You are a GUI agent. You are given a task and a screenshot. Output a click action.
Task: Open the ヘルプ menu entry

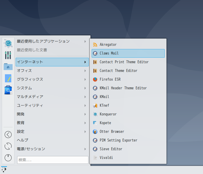coord(52,140)
